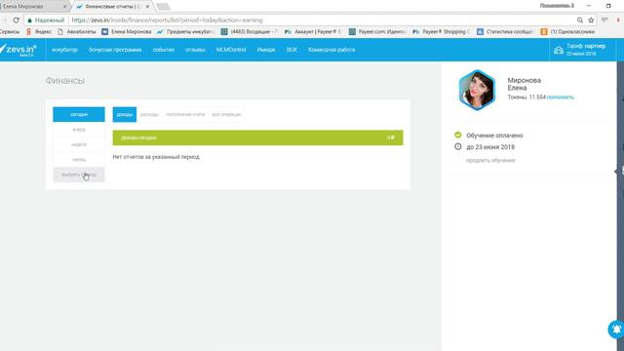
Task: Open the события menu item
Action: pyautogui.click(x=164, y=50)
